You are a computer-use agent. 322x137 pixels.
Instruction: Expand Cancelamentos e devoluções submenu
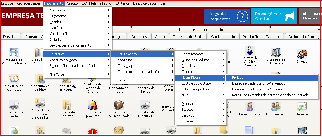coord(143,72)
